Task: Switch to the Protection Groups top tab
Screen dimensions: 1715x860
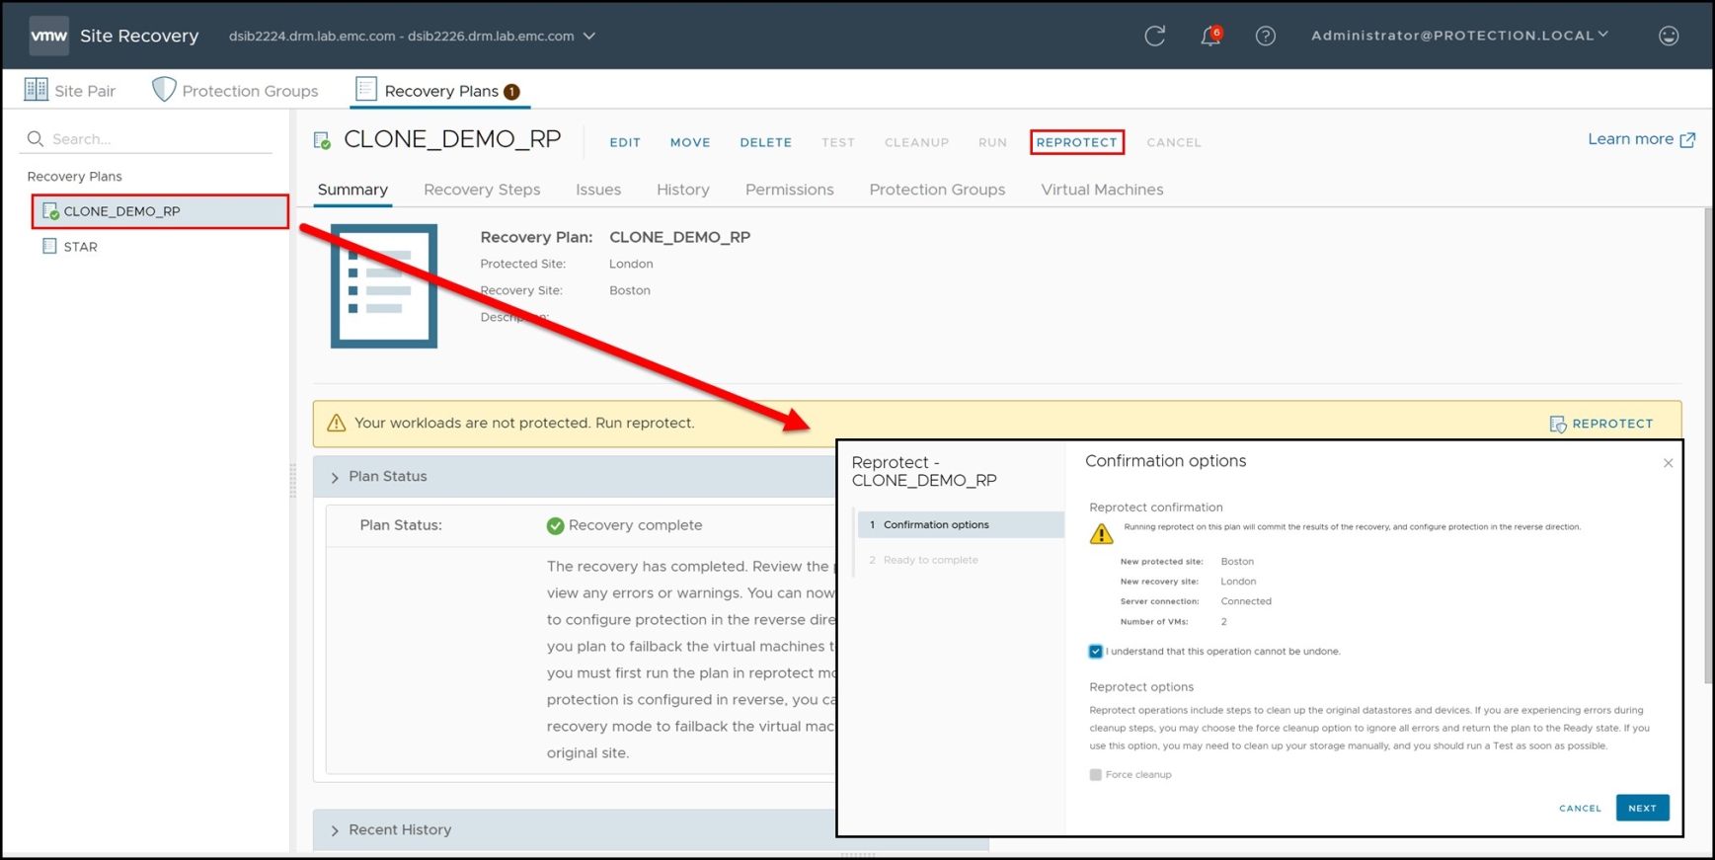Action: coord(236,91)
